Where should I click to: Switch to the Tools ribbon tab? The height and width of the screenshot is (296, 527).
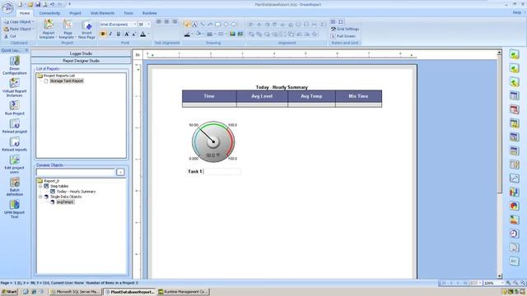point(128,13)
